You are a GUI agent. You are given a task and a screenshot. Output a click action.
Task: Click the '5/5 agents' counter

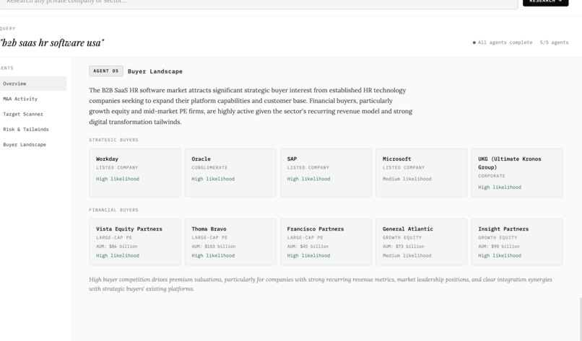pos(554,43)
